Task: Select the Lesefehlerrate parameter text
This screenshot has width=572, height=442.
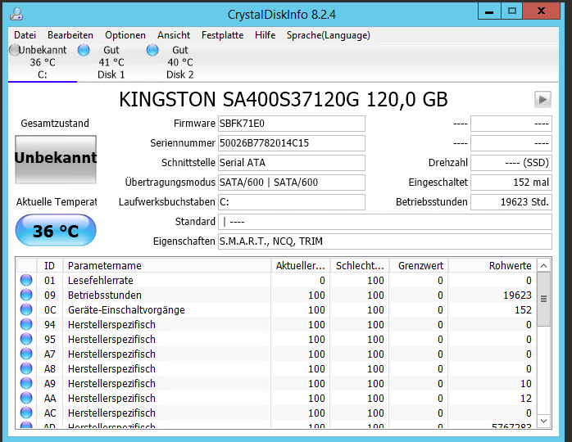Action: [x=100, y=281]
